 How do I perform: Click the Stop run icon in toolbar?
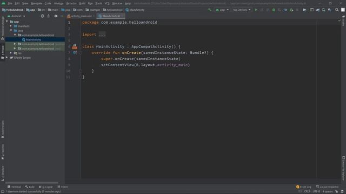click(297, 10)
